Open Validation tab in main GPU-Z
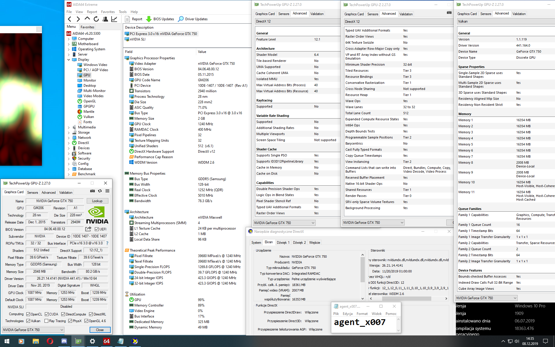This screenshot has width=555, height=347. (66, 193)
